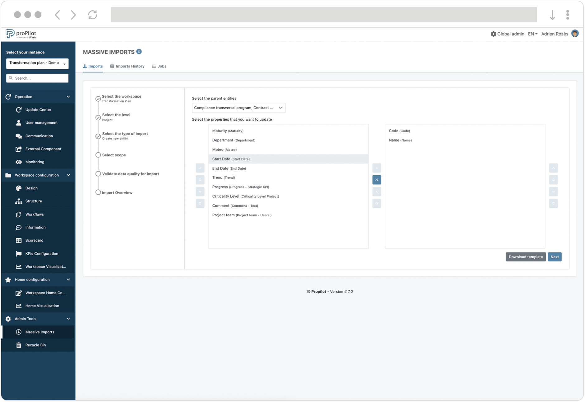The height and width of the screenshot is (402, 585).
Task: Select the User management icon
Action: (19, 122)
